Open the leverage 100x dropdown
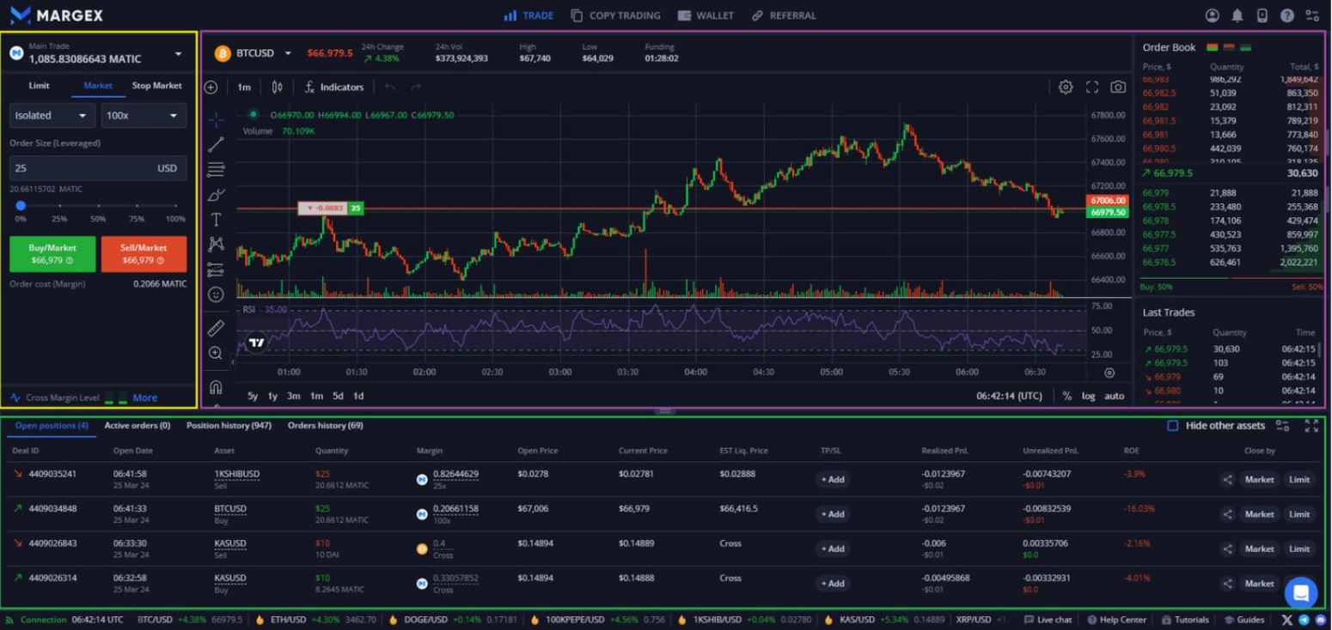The height and width of the screenshot is (630, 1332). point(144,115)
